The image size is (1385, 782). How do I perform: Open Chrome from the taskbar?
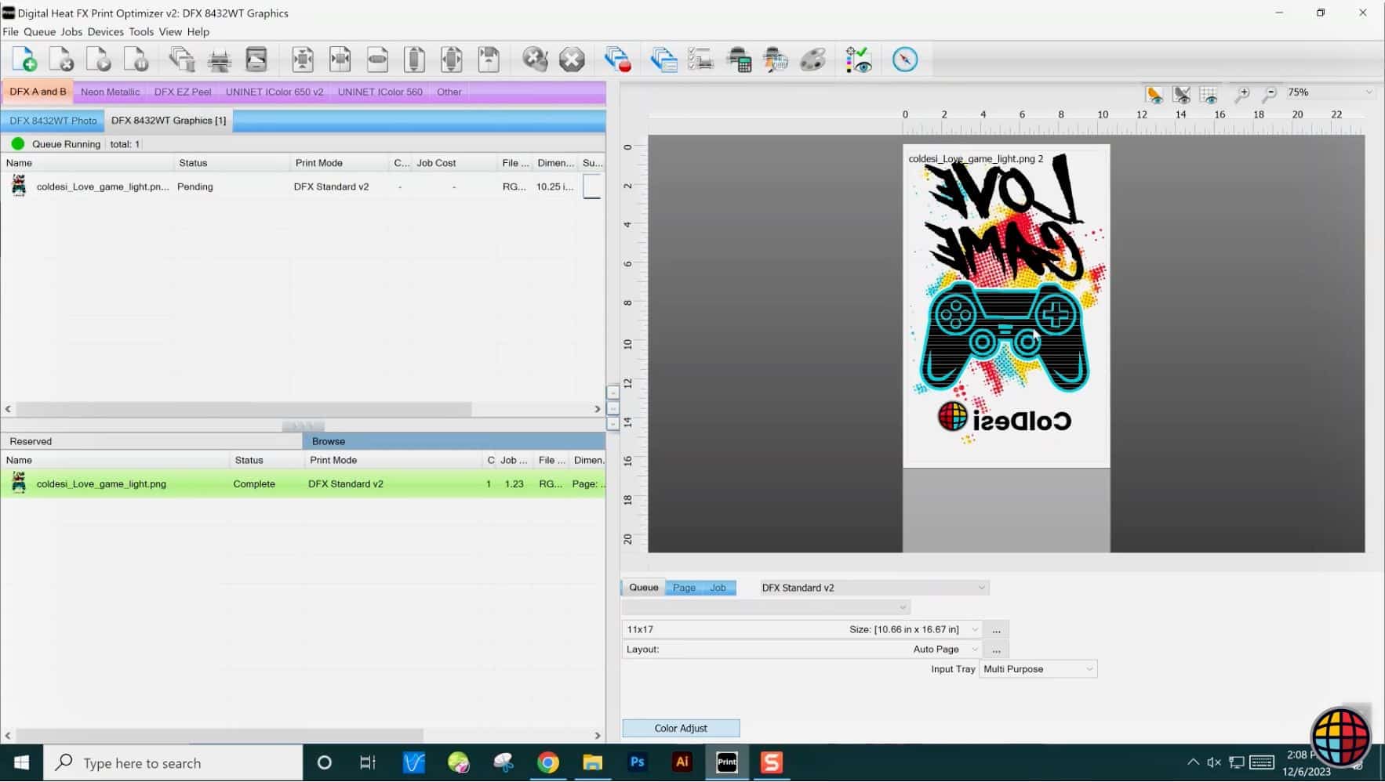coord(547,762)
